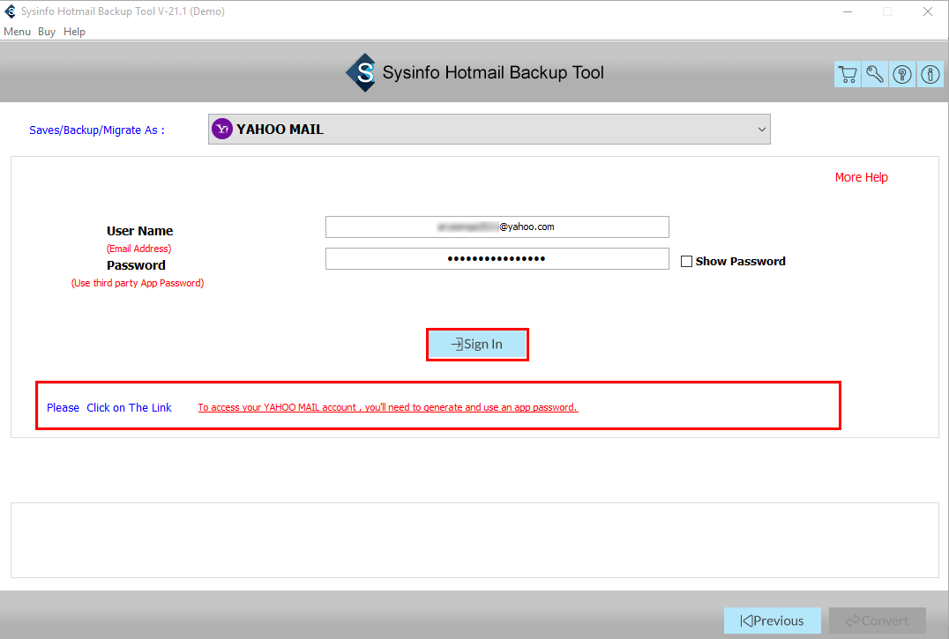Click the Convert button

click(x=878, y=620)
